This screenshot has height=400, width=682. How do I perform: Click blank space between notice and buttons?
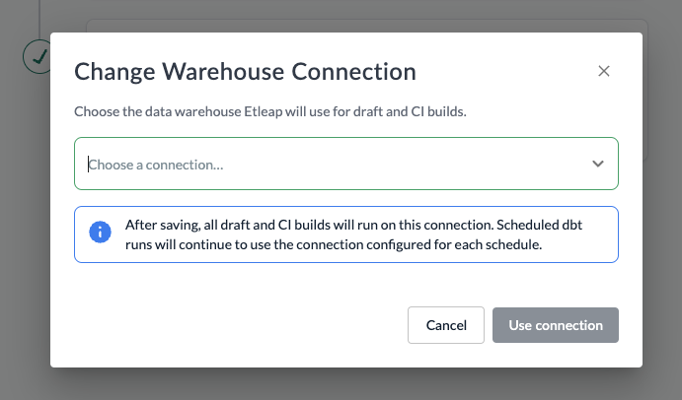click(345, 284)
